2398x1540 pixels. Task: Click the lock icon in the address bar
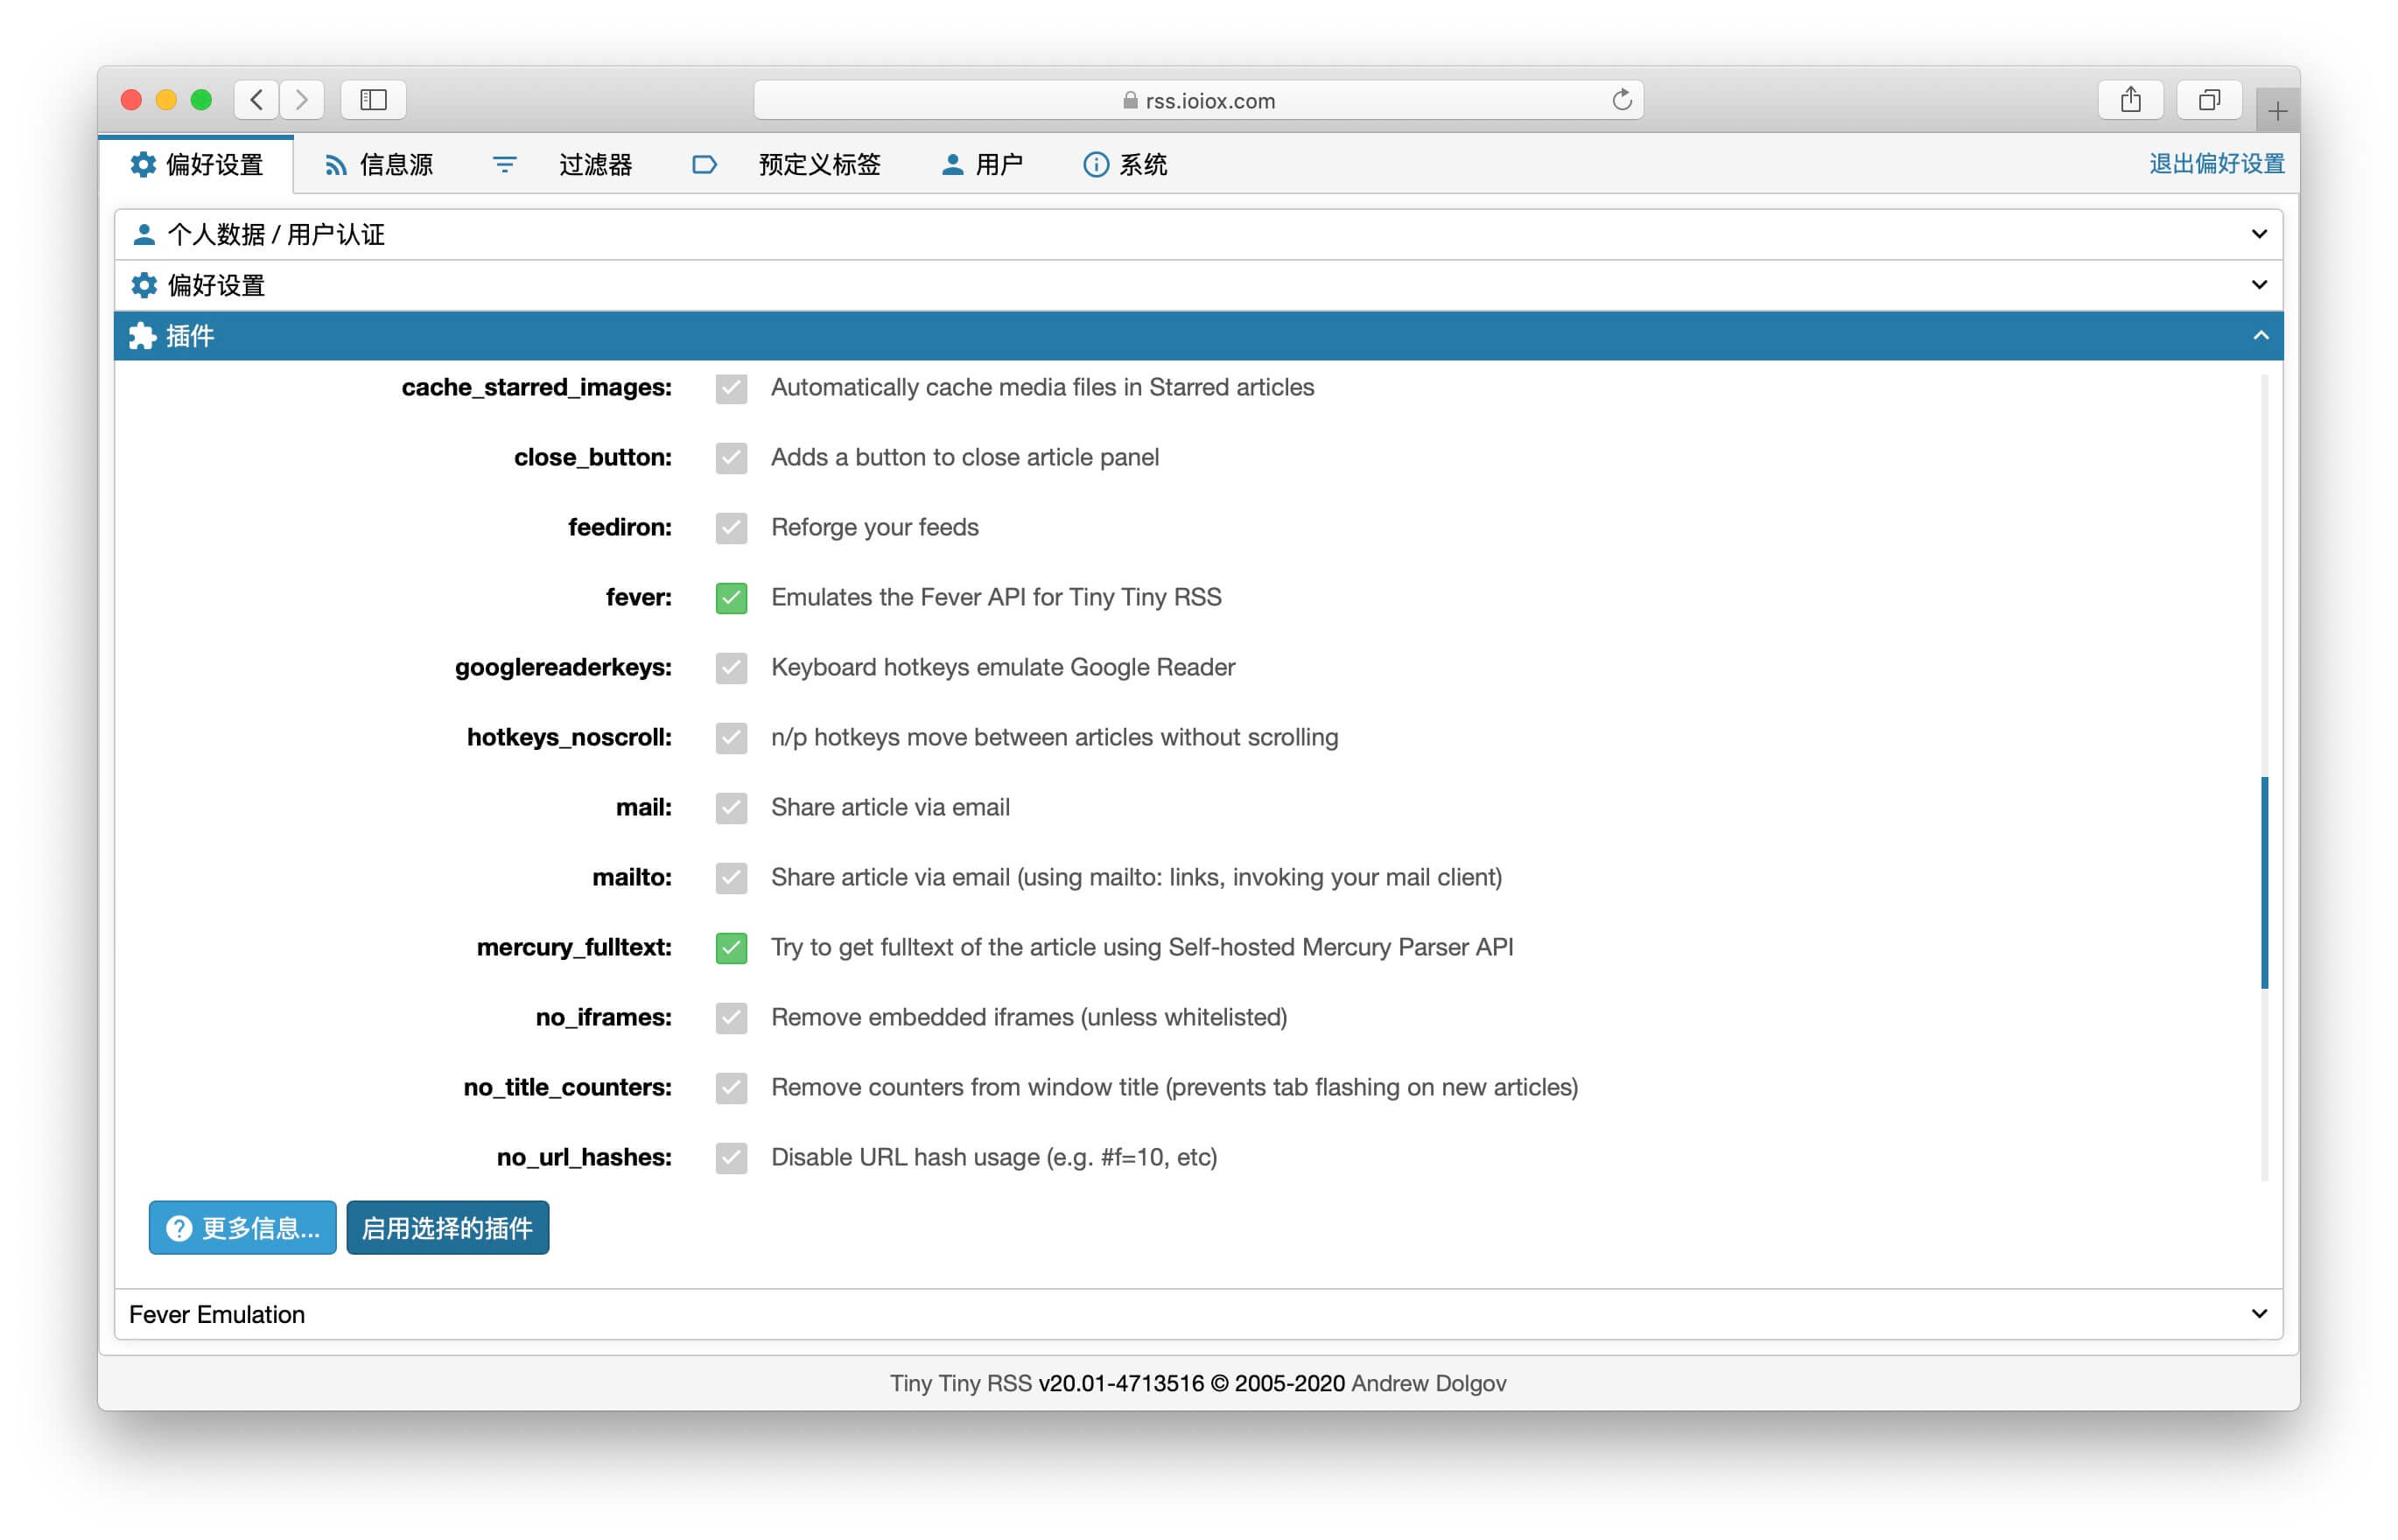pos(1130,100)
